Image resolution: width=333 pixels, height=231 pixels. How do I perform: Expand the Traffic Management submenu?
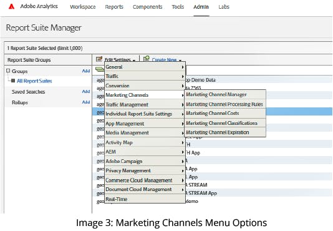click(x=145, y=105)
